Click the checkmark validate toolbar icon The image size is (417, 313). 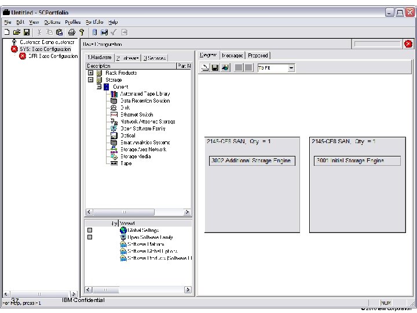tap(114, 32)
